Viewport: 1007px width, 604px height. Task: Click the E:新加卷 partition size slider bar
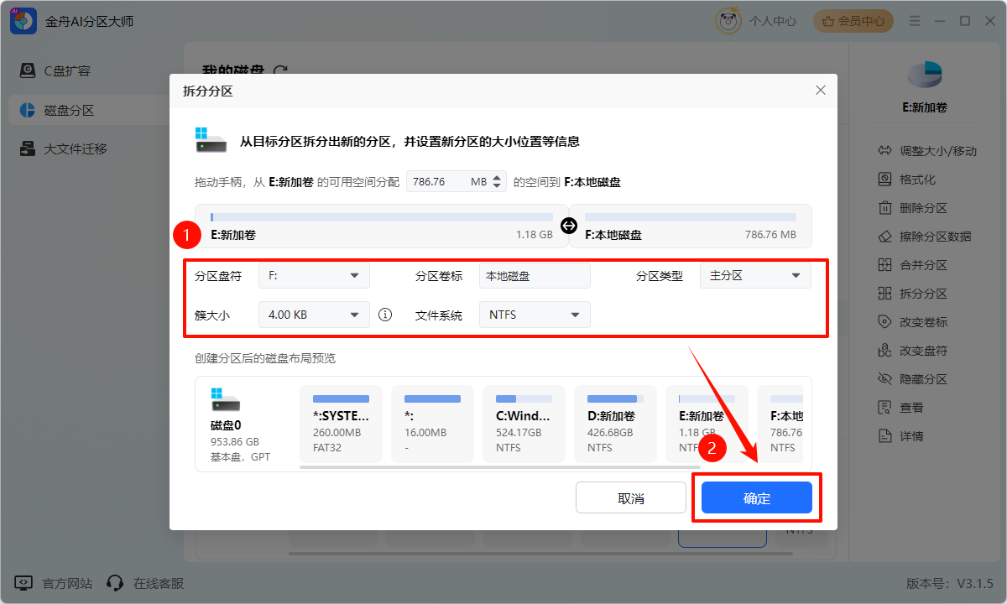[382, 217]
